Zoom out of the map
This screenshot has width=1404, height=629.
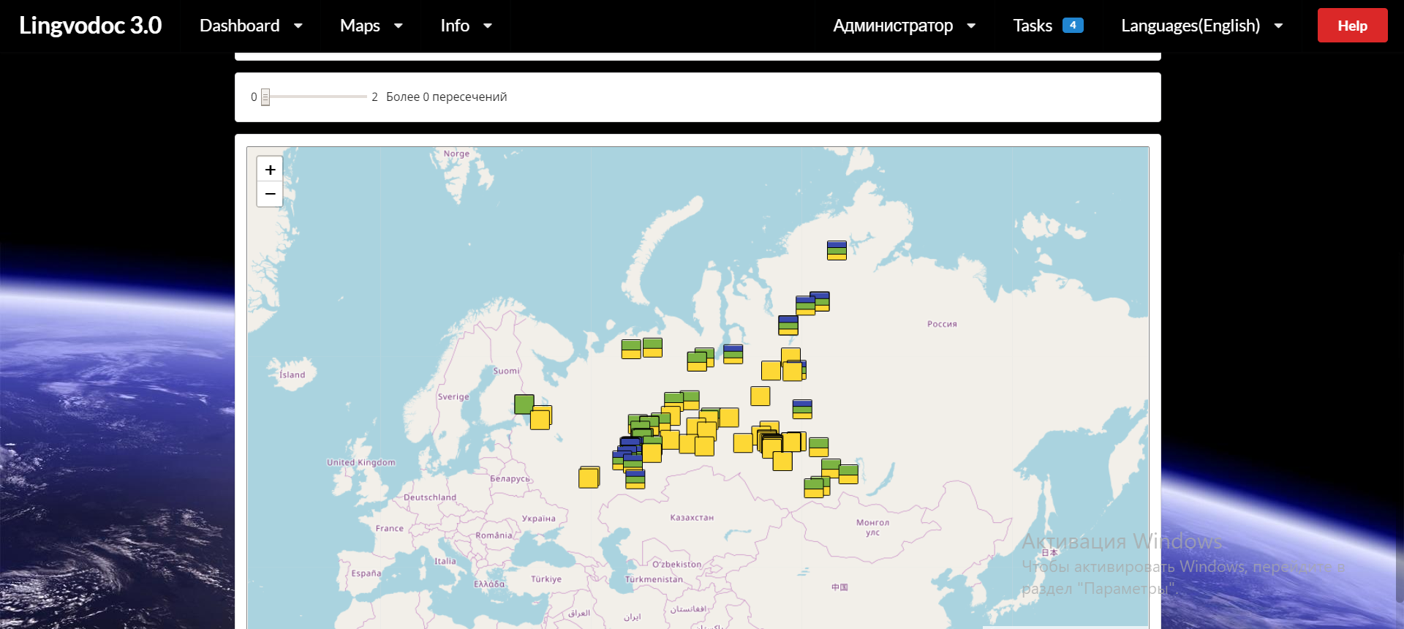[270, 195]
